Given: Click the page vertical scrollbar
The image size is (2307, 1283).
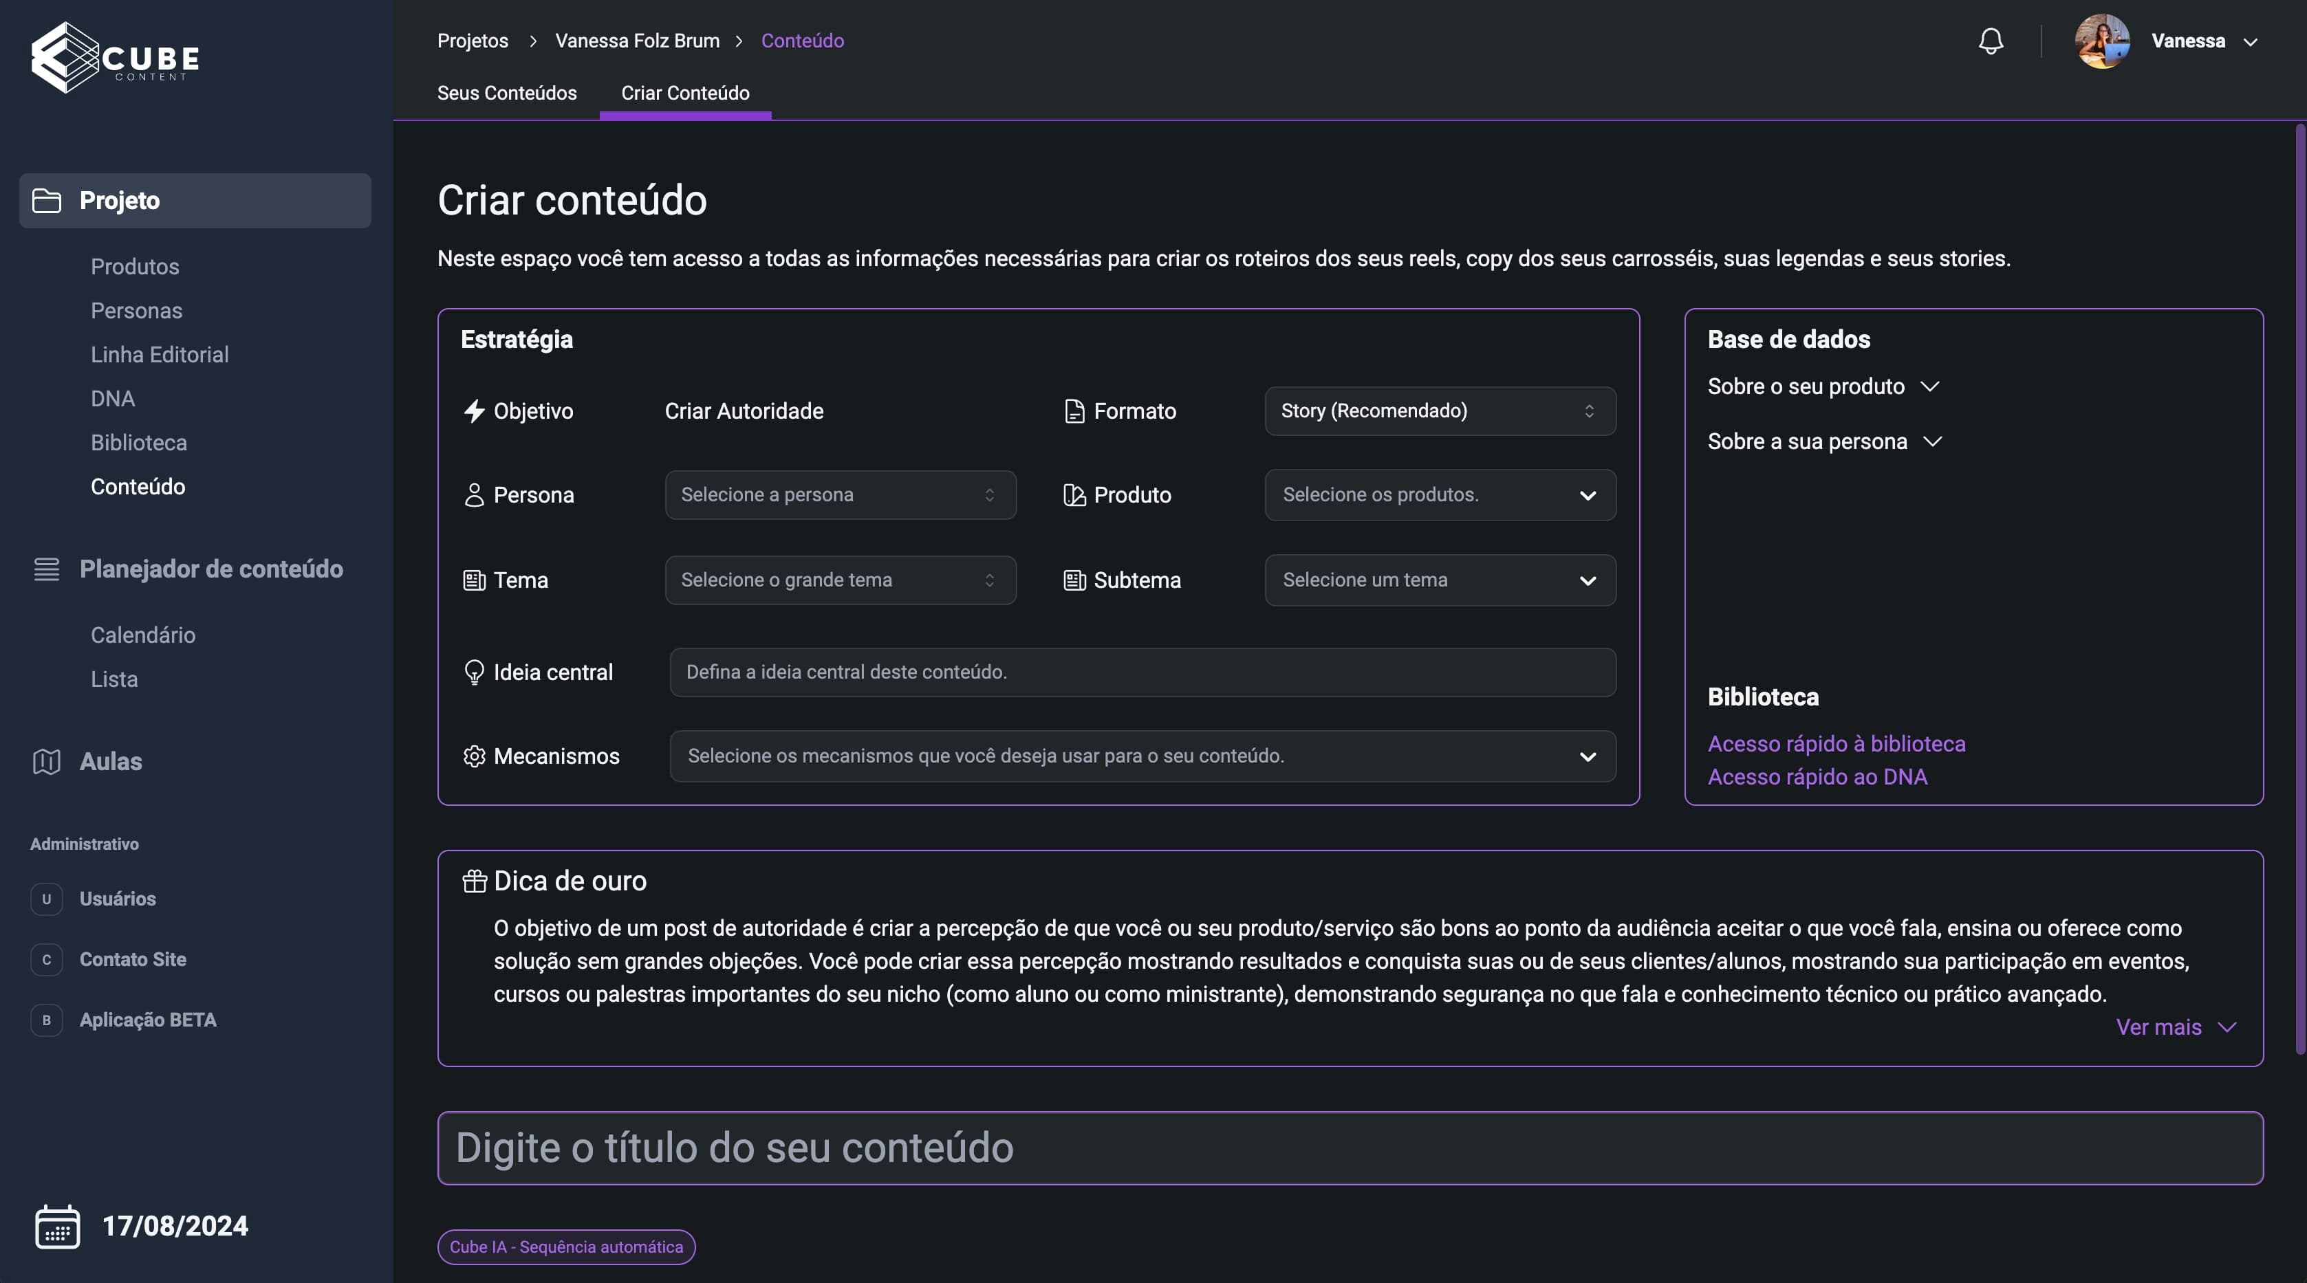Looking at the screenshot, I should tap(2300, 591).
